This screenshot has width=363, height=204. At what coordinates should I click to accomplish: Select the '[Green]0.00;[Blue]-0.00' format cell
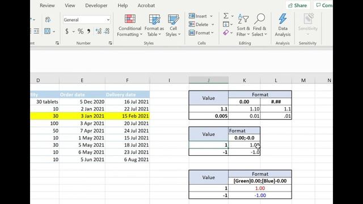point(260,181)
